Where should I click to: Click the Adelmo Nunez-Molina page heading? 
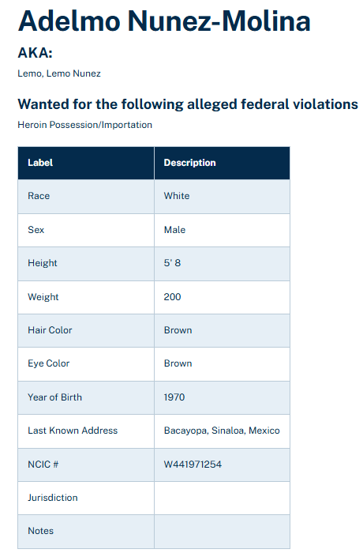164,21
